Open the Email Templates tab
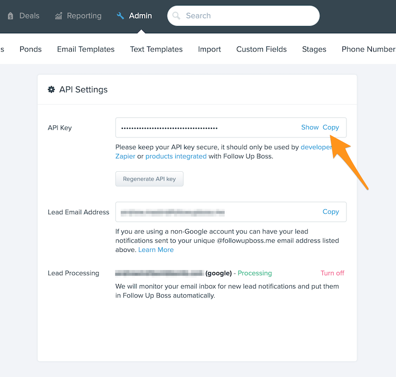 pyautogui.click(x=86, y=49)
